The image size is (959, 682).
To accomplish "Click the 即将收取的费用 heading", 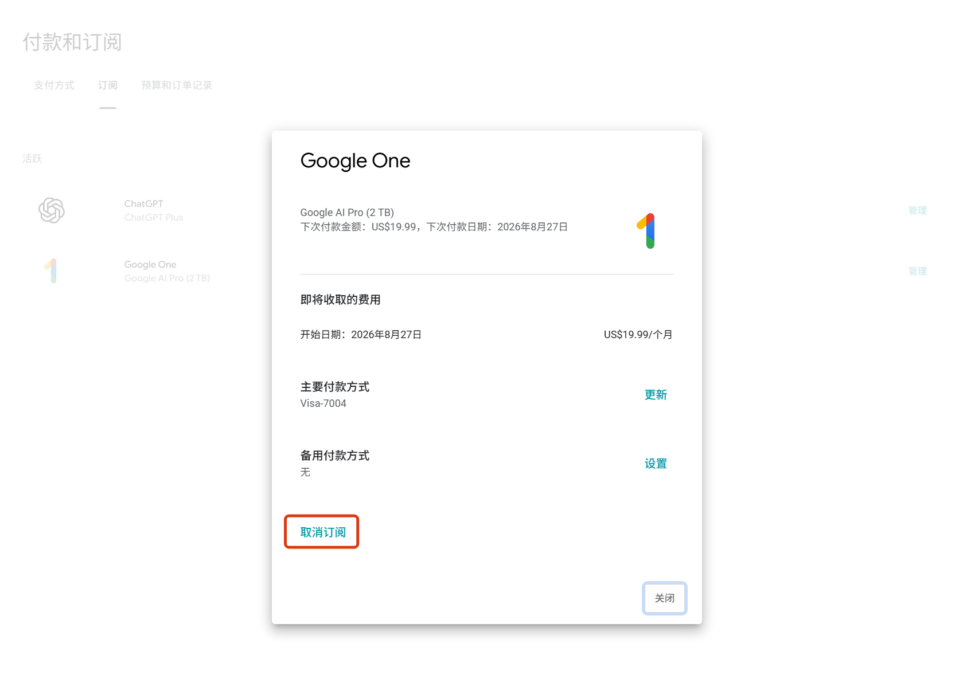I will [341, 300].
